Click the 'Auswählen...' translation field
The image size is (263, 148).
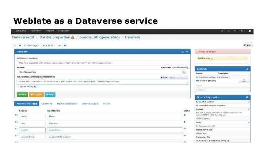point(114,130)
